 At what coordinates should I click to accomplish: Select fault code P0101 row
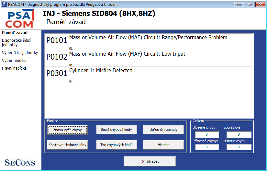point(149,41)
